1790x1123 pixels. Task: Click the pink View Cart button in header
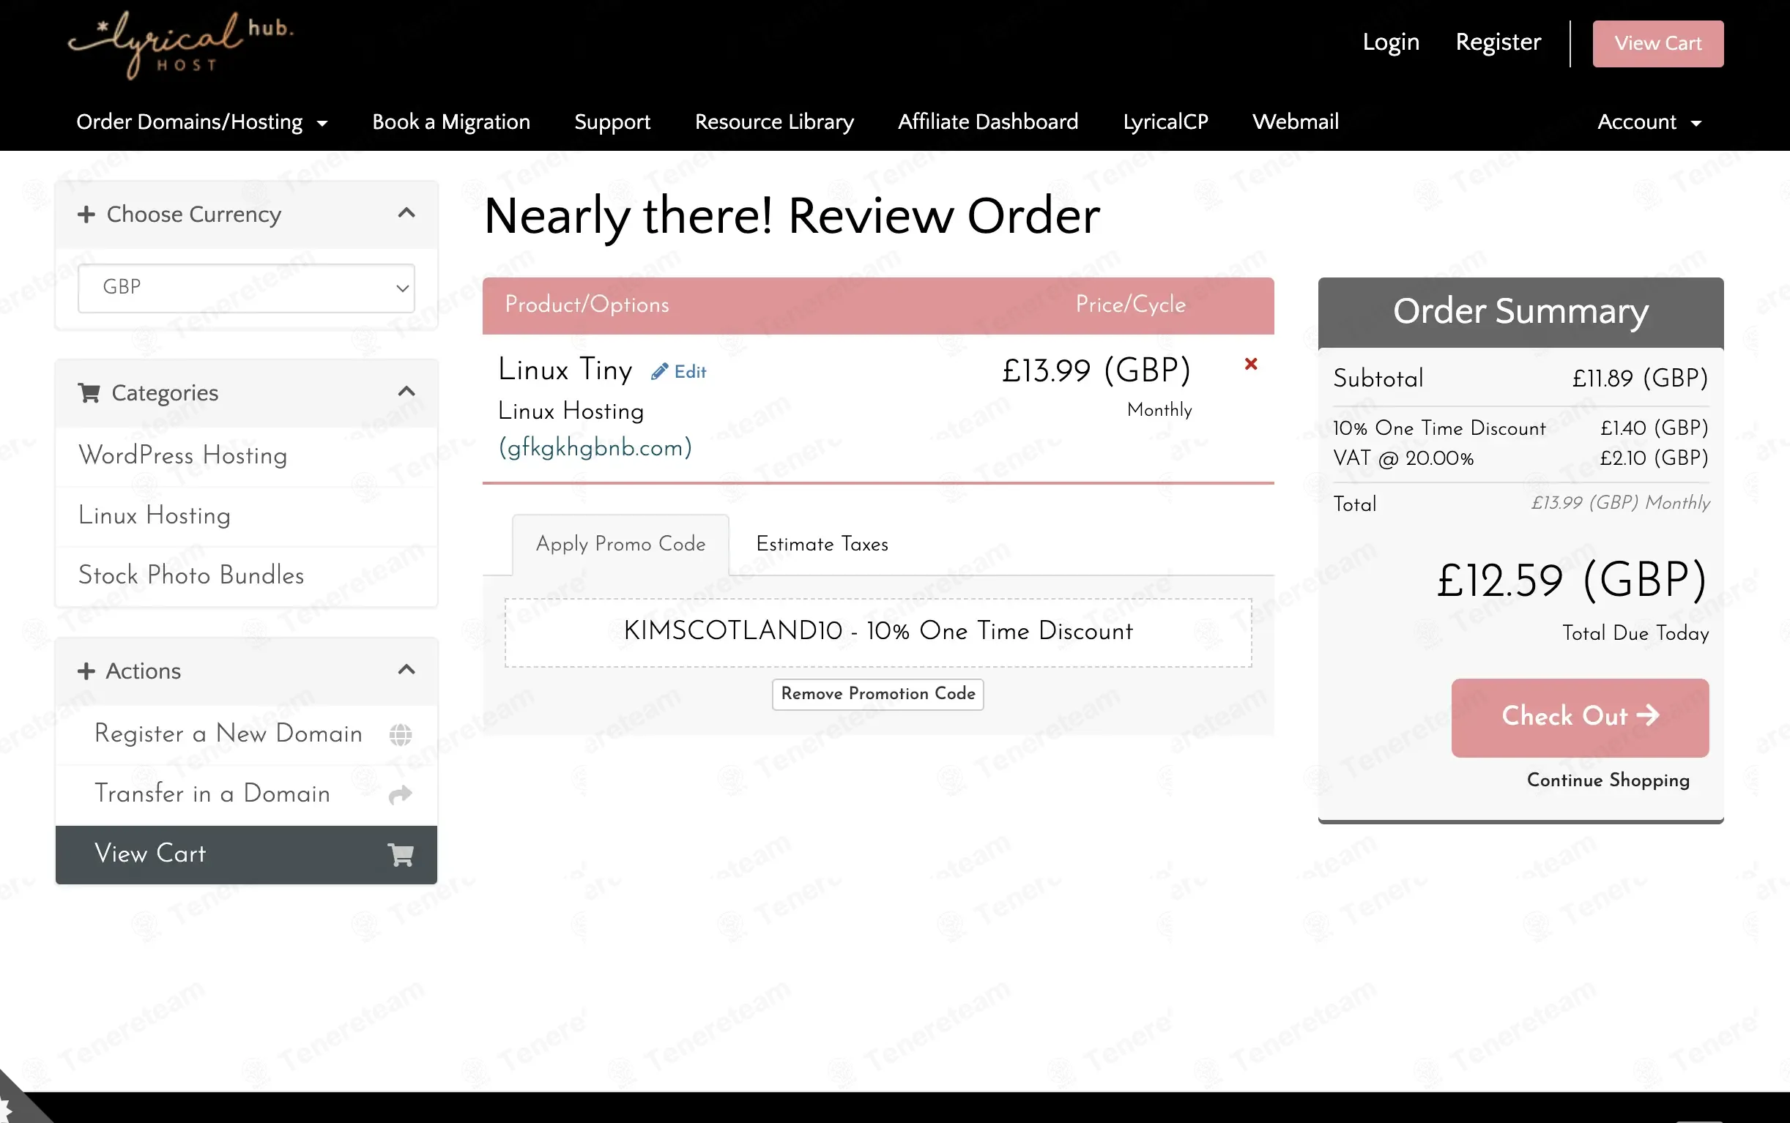pyautogui.click(x=1657, y=44)
